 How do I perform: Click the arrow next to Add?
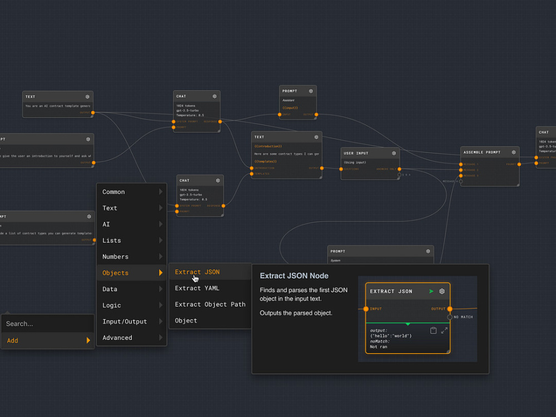point(88,340)
